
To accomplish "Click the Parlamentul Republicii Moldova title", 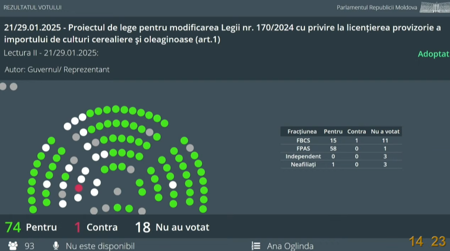I will tap(377, 8).
